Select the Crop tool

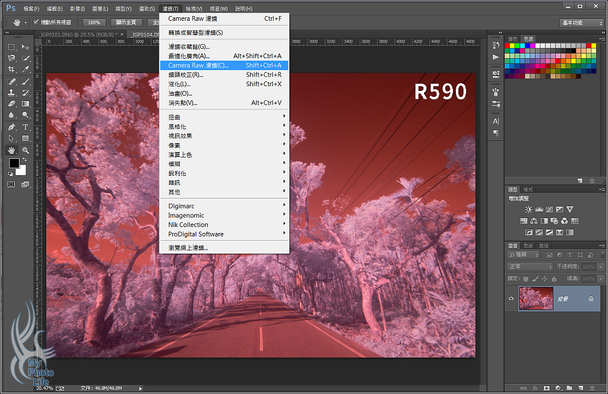tap(11, 70)
